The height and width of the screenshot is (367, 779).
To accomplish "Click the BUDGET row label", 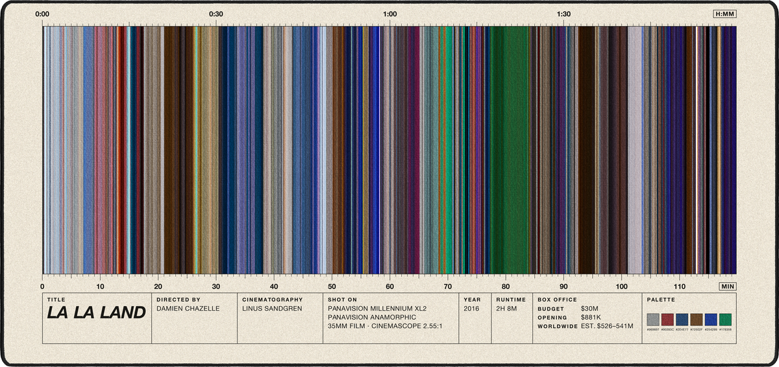I will click(550, 309).
